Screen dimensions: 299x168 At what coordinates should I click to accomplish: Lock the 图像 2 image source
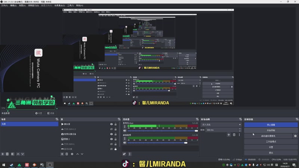click(x=115, y=139)
